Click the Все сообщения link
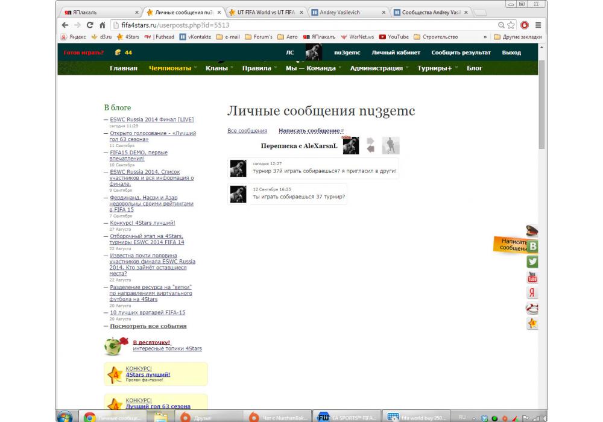This screenshot has height=422, width=603. (x=247, y=131)
